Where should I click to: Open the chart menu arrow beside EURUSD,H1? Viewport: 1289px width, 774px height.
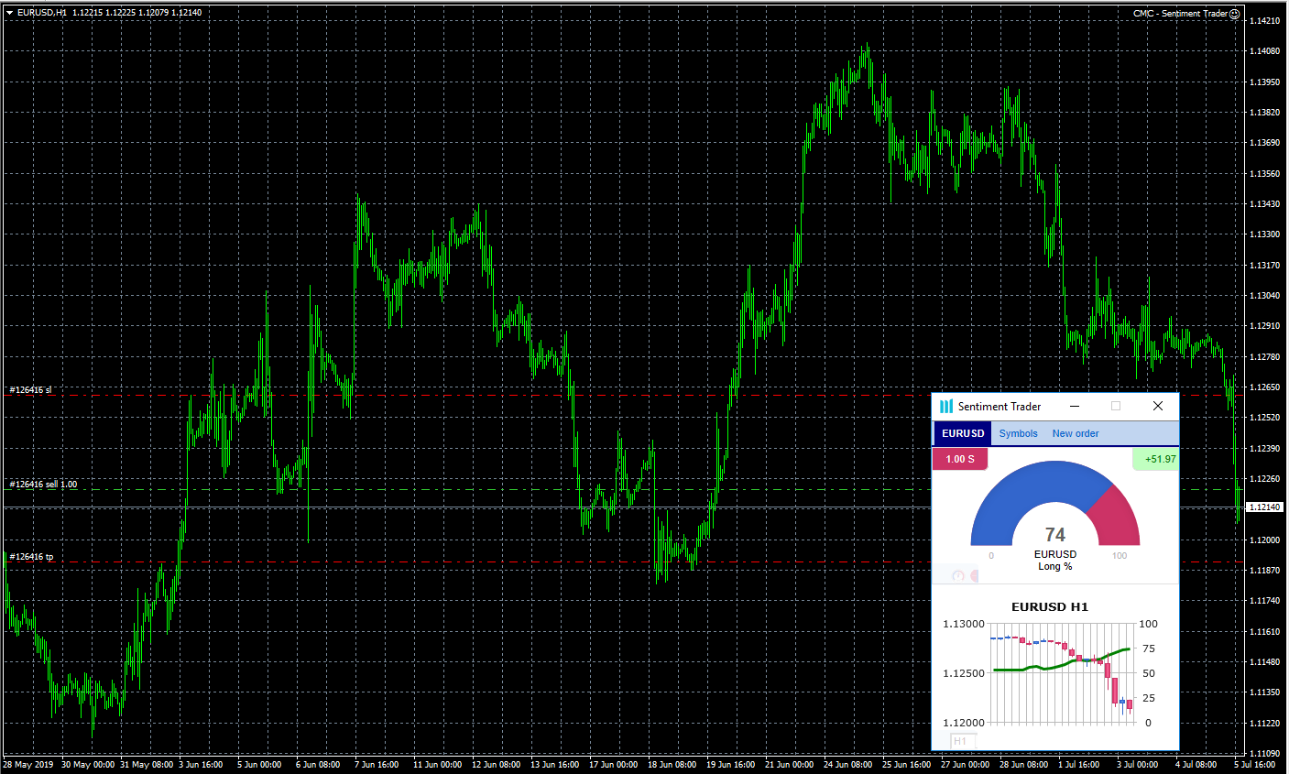pyautogui.click(x=9, y=13)
